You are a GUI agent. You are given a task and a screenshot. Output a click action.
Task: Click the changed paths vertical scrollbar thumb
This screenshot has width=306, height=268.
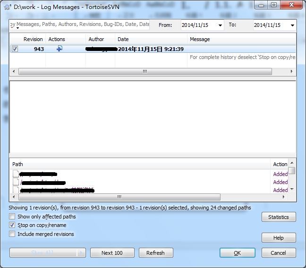tap(292, 170)
